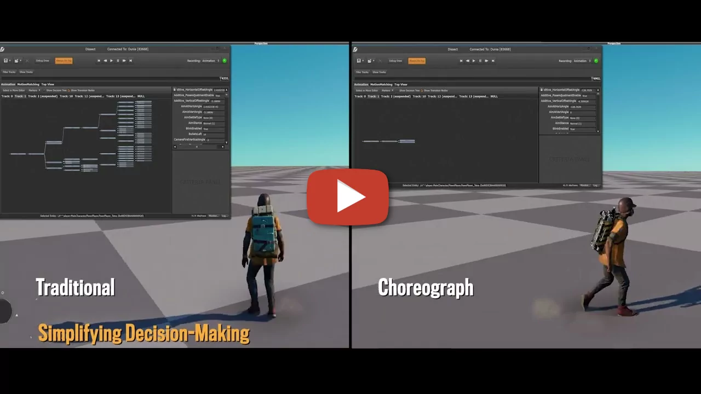Skip to end in right Dissect playback controls

tap(493, 61)
